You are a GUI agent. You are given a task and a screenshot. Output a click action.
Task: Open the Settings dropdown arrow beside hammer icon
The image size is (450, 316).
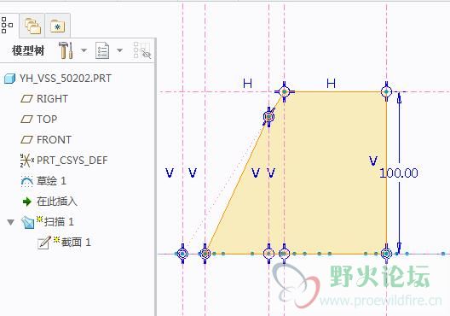pos(84,50)
